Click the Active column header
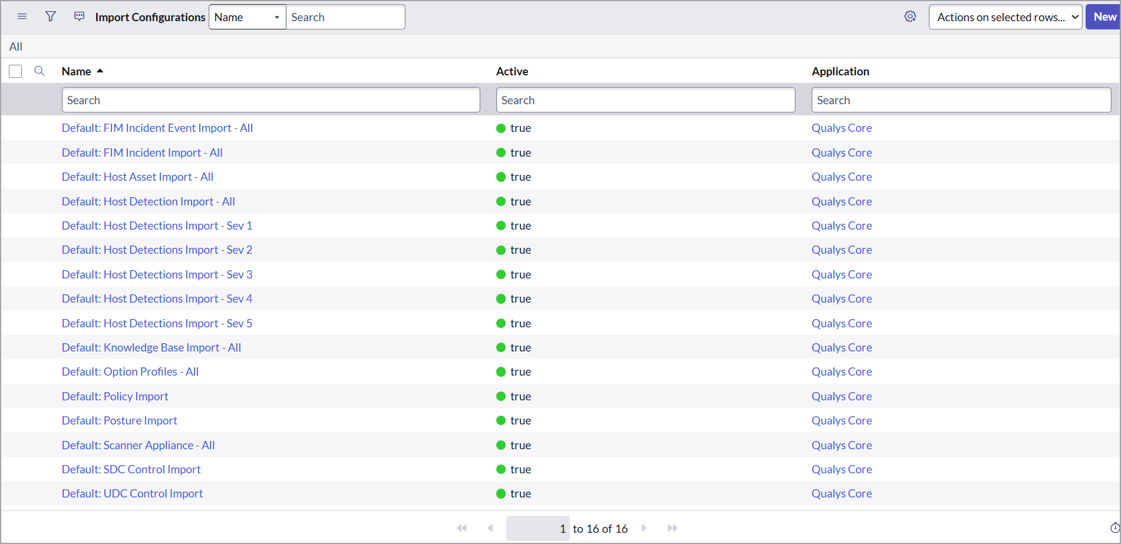The image size is (1121, 544). click(x=512, y=71)
